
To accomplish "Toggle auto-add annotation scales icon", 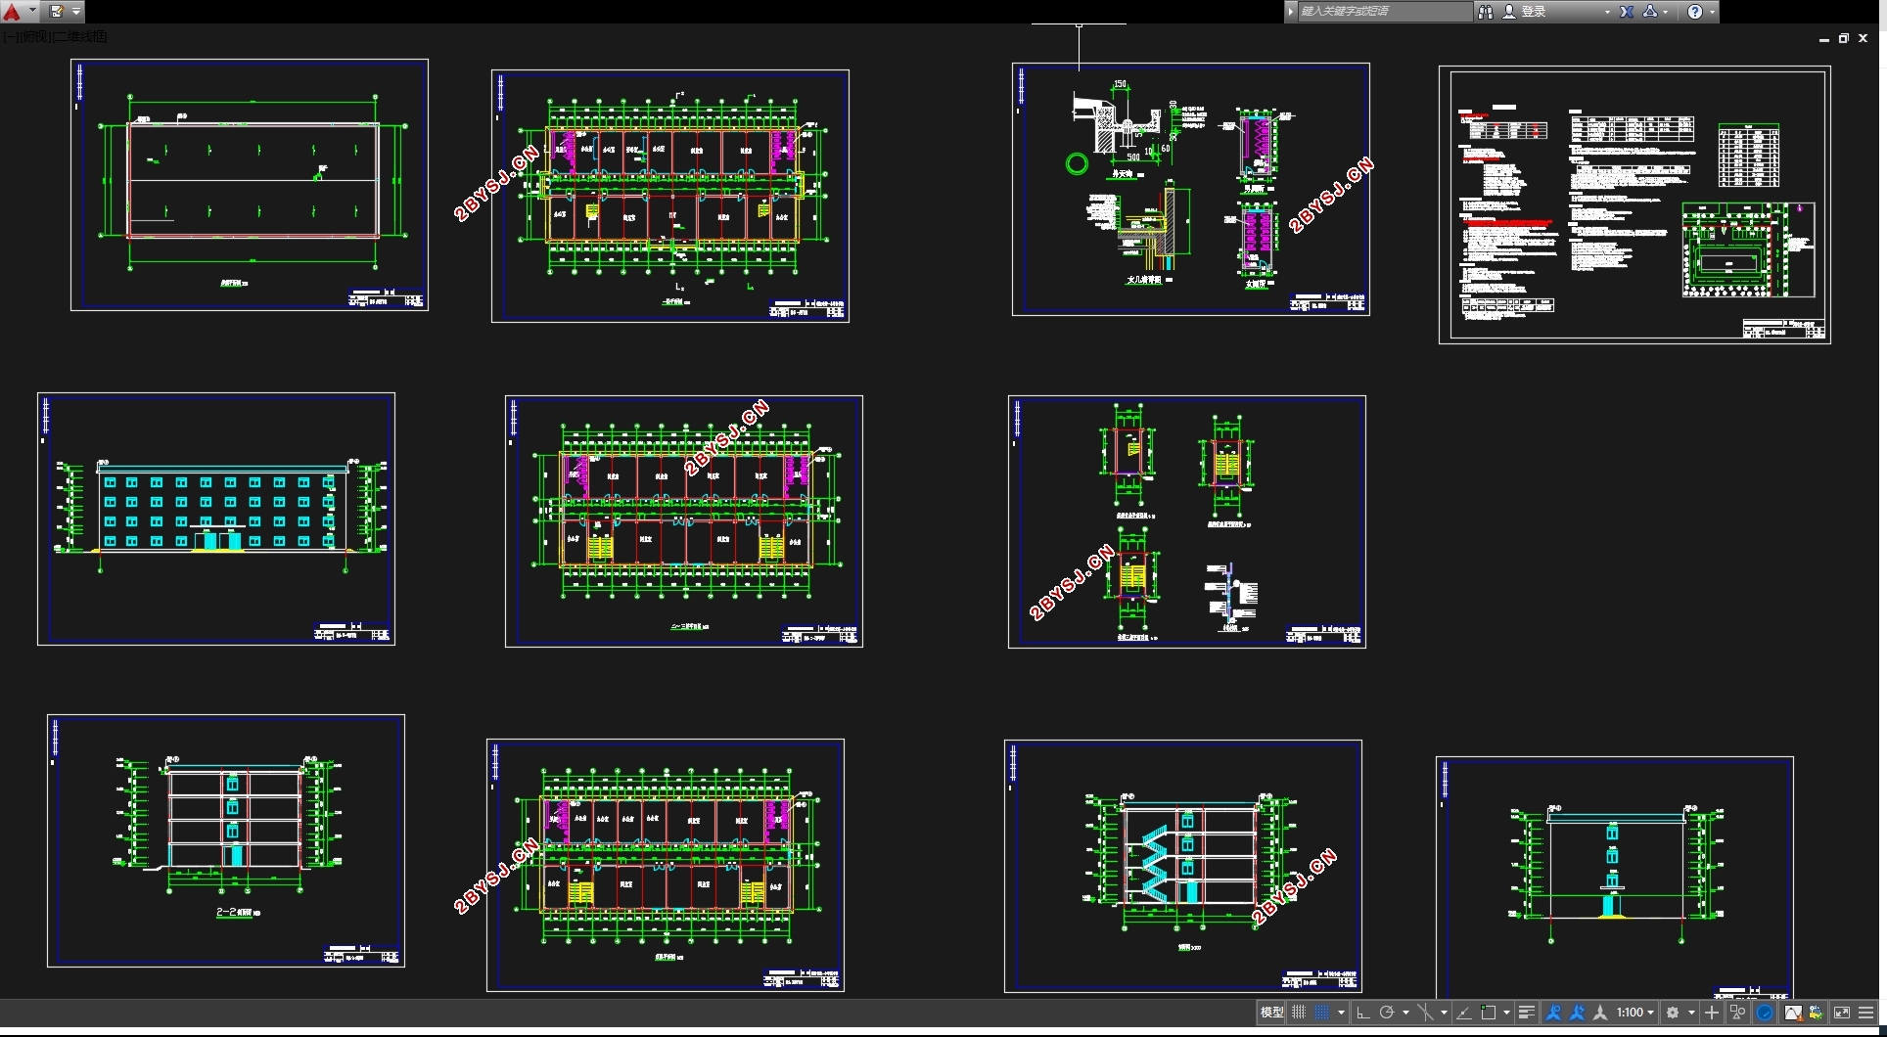I will (x=1577, y=1013).
